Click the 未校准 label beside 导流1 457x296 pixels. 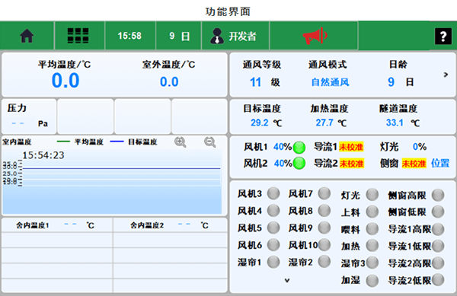click(x=351, y=147)
